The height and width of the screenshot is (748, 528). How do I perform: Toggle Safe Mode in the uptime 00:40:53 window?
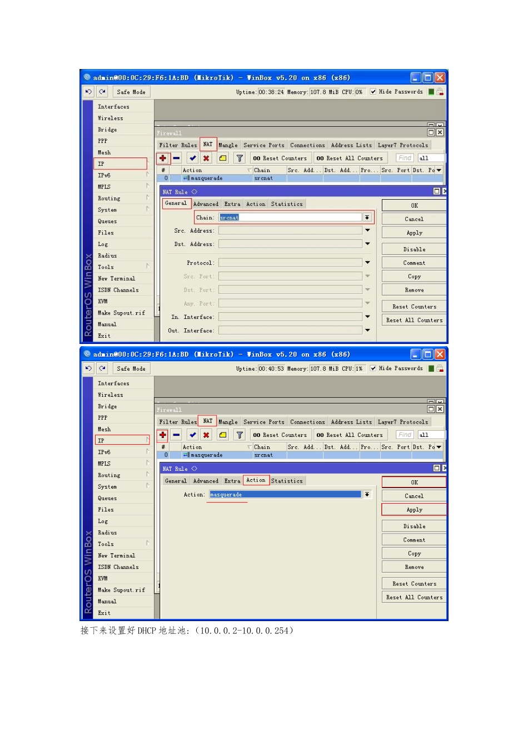point(131,368)
